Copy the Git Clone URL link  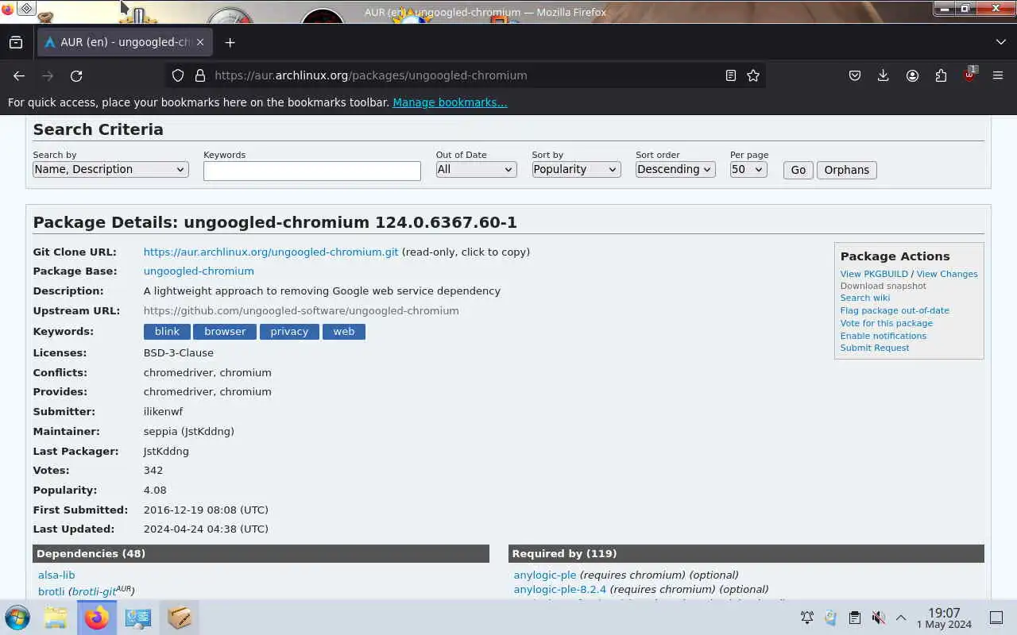pos(271,252)
